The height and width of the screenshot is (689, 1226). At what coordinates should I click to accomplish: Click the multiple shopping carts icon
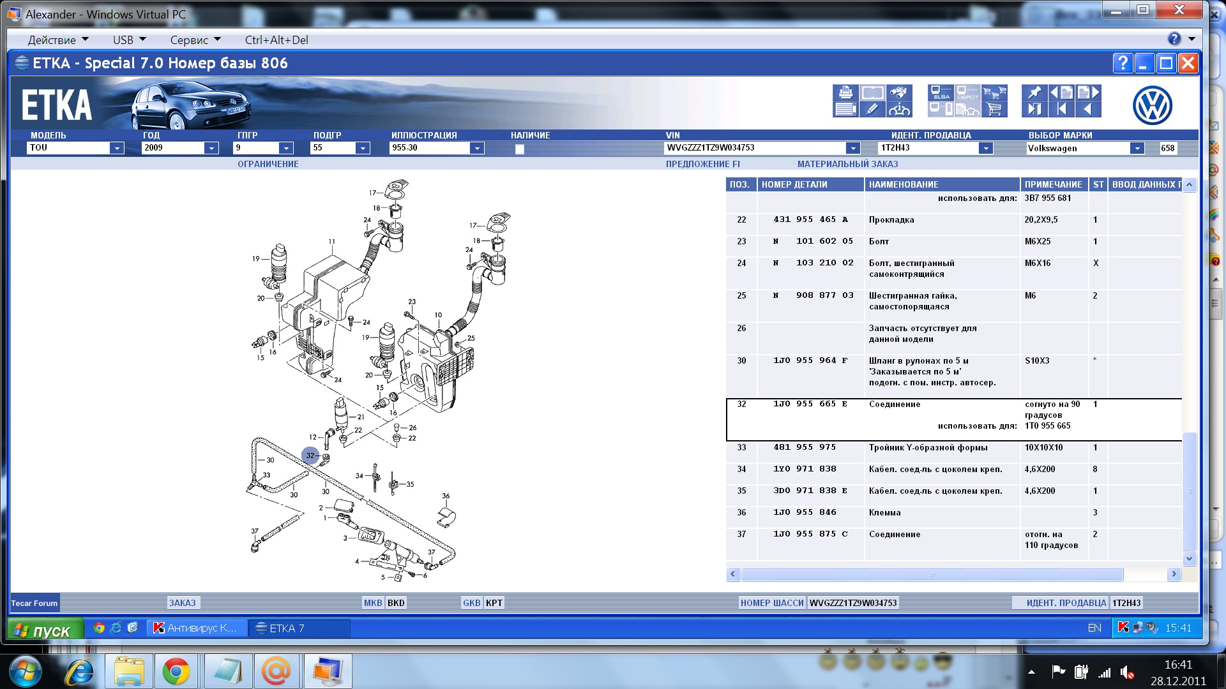[x=994, y=93]
